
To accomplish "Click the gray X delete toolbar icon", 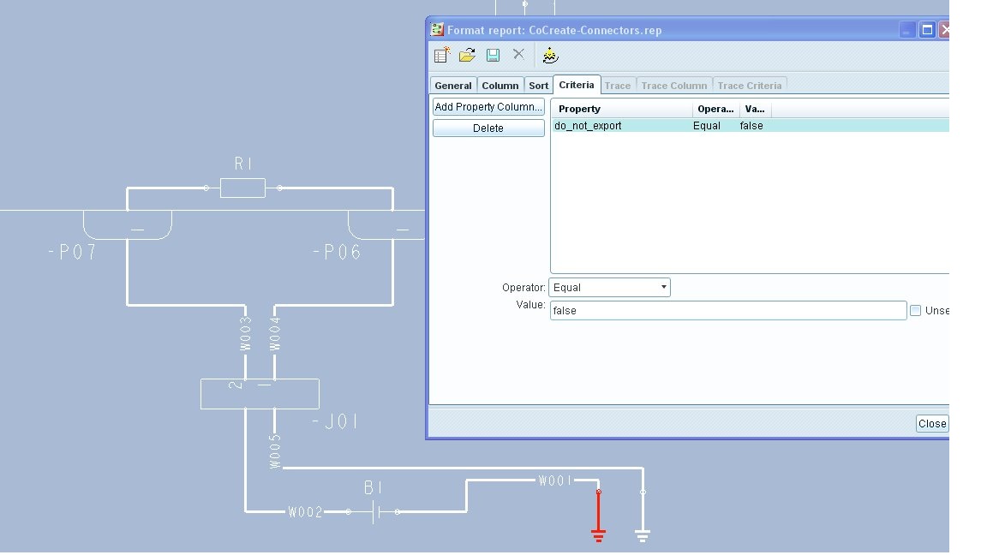I will point(518,54).
